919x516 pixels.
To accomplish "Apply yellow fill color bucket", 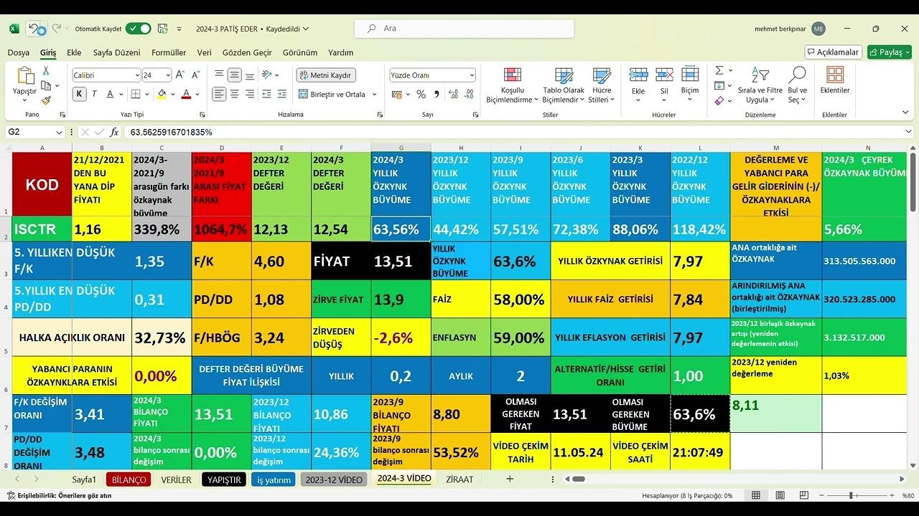I will click(162, 94).
